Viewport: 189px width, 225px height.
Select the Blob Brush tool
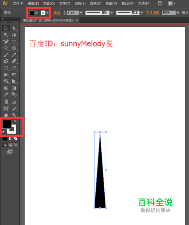[x=6, y=61]
